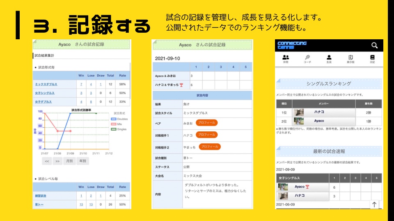394x221 pixels.
Task: Open the 日記 diary icon
Action: [372, 59]
